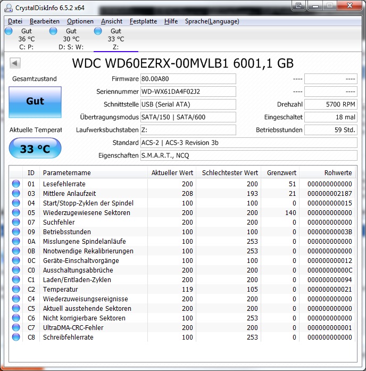The width and height of the screenshot is (366, 371).
Task: Switch to disk tab Gut 36 °C
Action: click(x=27, y=39)
